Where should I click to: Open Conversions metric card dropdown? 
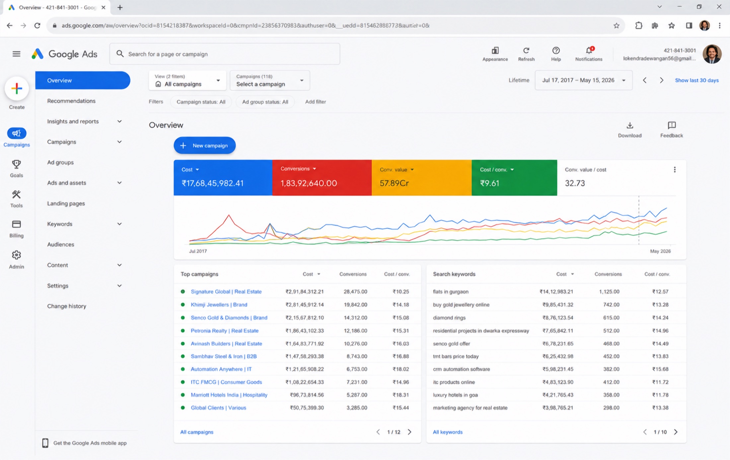click(298, 169)
